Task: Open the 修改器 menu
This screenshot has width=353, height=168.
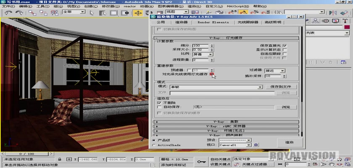Action: point(111,6)
